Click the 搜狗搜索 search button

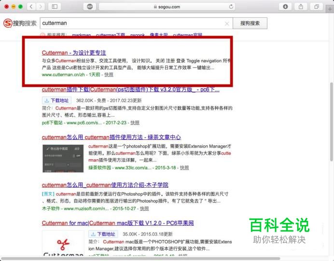(250, 23)
